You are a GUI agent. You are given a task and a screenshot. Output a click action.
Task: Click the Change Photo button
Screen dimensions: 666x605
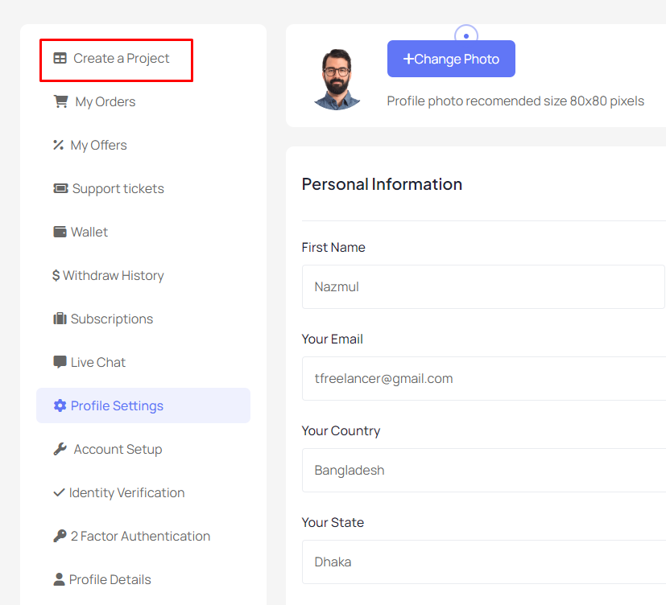(x=451, y=59)
